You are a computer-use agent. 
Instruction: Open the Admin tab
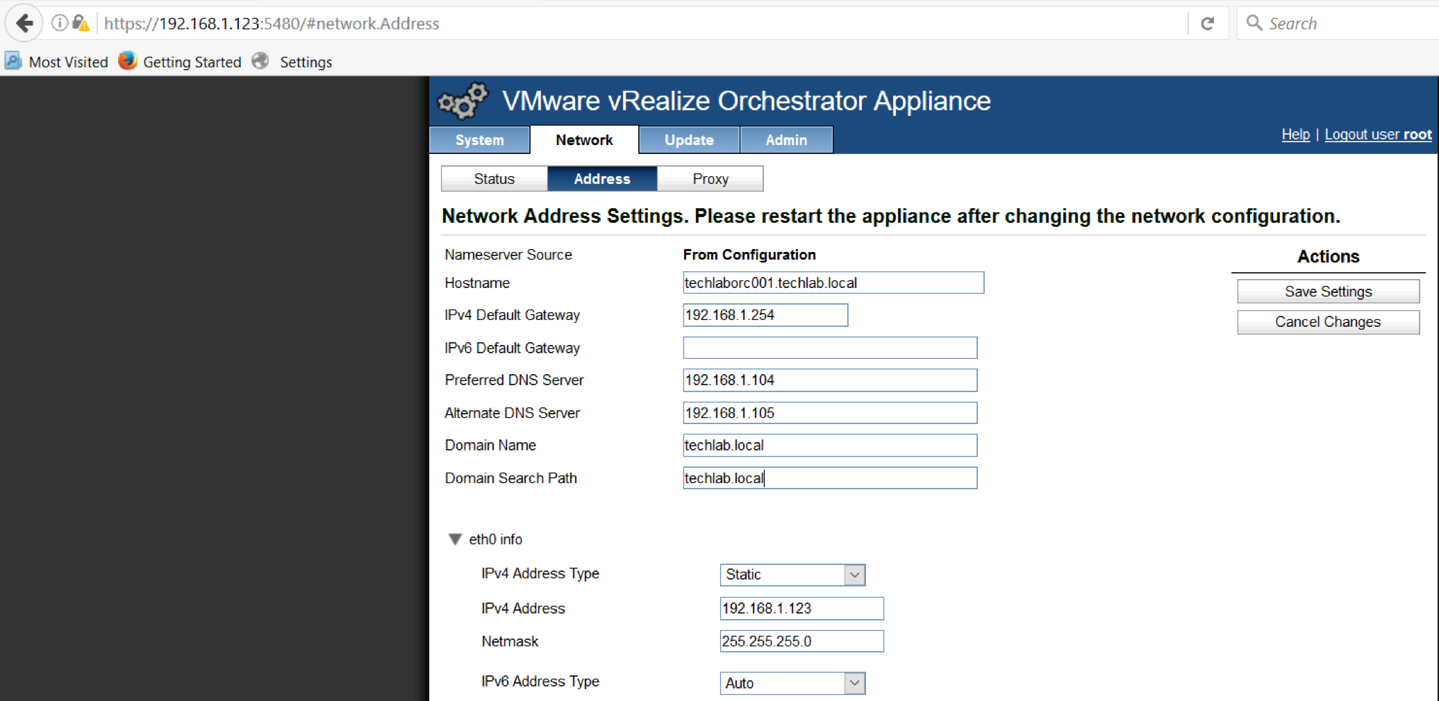[786, 140]
